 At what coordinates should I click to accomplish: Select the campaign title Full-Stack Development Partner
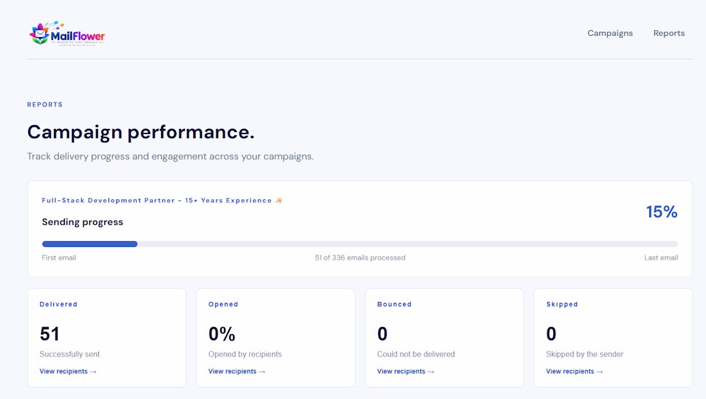coord(157,200)
